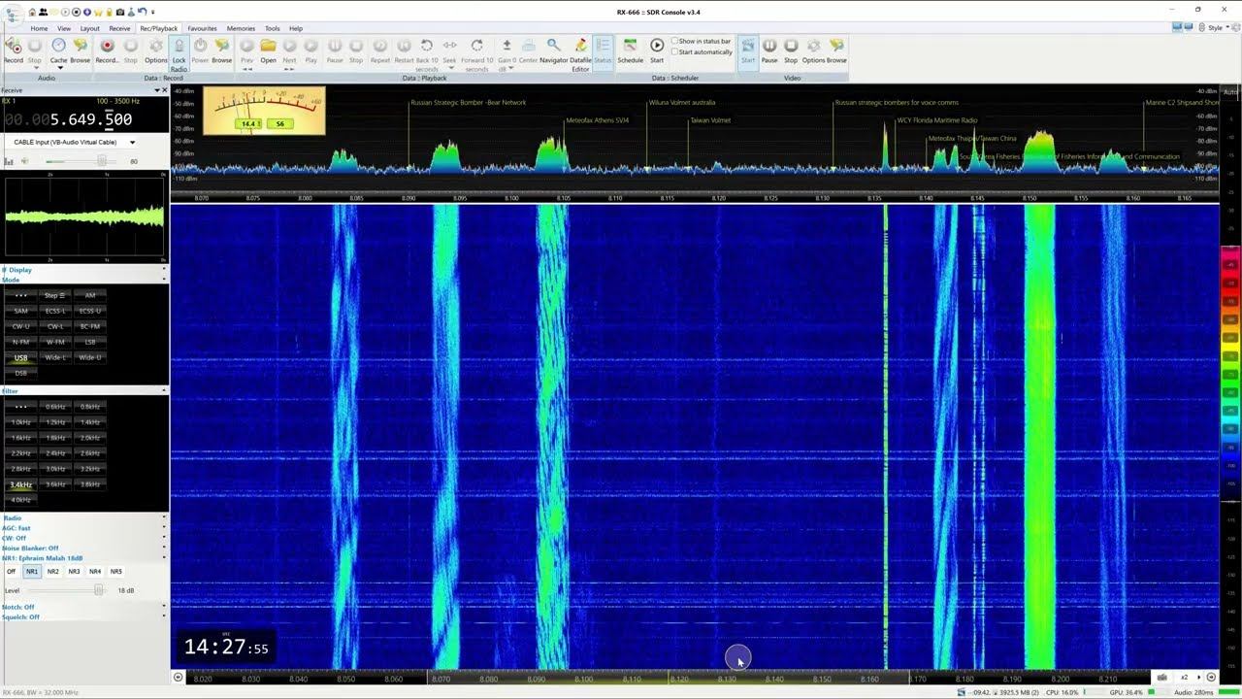Screen dimensions: 1242x699
Task: Expand the Notch: Off section
Action: (x=83, y=607)
